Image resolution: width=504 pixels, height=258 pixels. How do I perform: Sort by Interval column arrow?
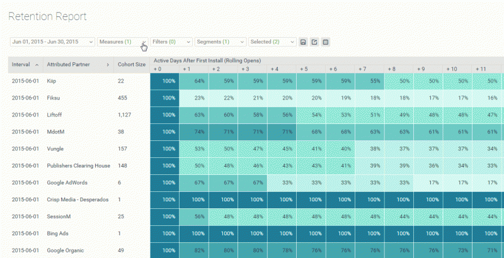[x=37, y=65]
